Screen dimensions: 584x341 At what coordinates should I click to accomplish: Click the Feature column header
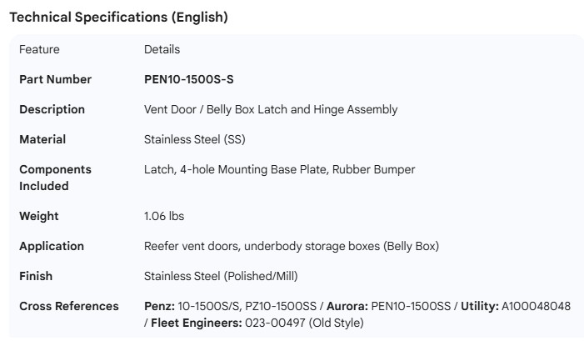38,49
